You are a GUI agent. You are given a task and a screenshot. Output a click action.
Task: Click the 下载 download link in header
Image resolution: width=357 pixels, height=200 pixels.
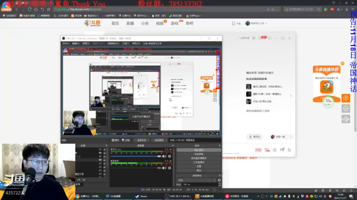(x=237, y=24)
